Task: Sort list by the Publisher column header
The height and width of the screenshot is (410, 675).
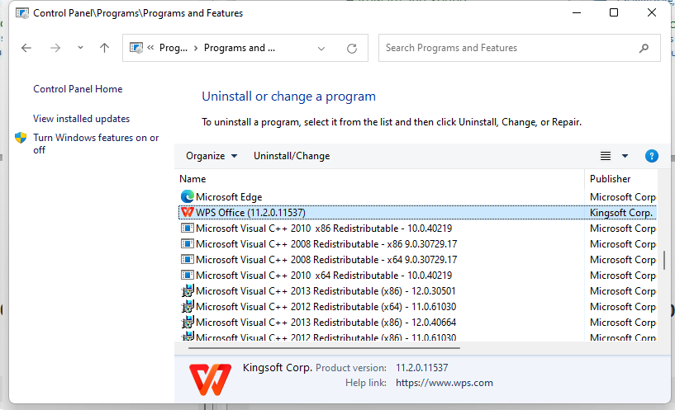Action: tap(610, 179)
